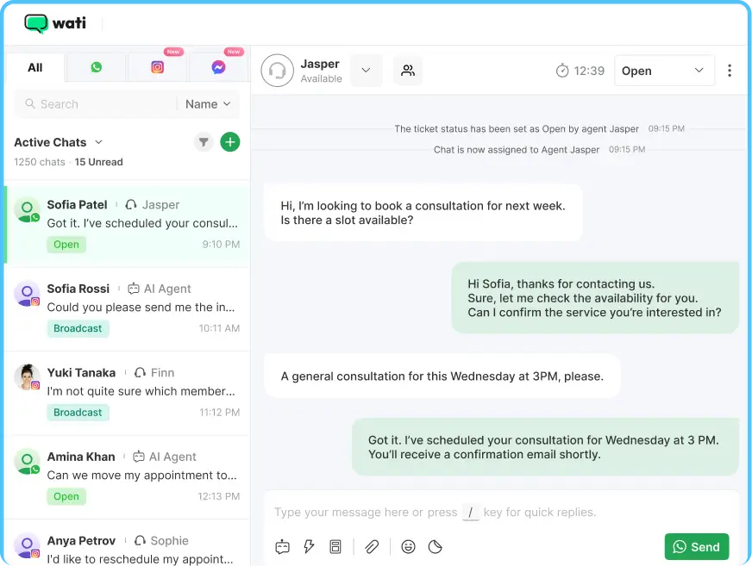Open the chat filter funnel icon
This screenshot has width=752, height=566.
click(204, 142)
